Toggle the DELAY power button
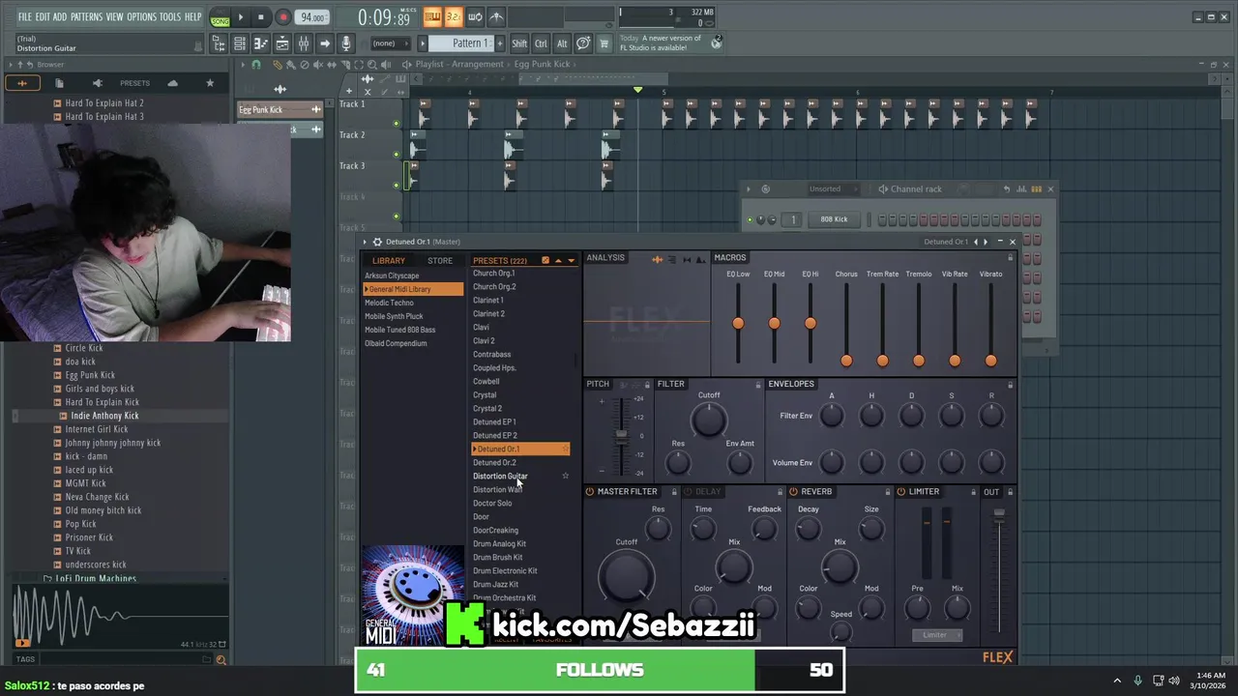The image size is (1238, 696). pos(687,492)
